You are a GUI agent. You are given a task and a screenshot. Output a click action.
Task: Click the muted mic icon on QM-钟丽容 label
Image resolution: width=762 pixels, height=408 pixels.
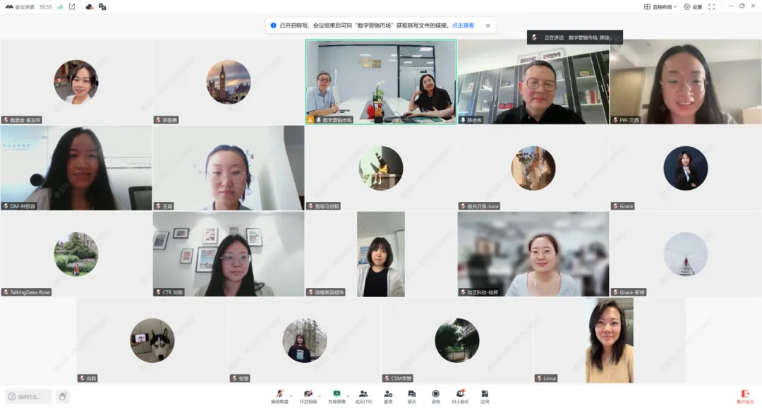click(x=6, y=206)
